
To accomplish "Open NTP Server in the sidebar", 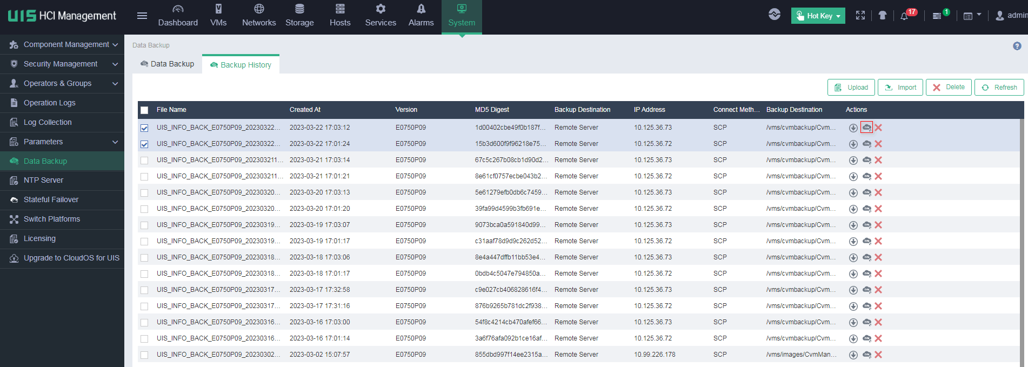I will pyautogui.click(x=62, y=180).
